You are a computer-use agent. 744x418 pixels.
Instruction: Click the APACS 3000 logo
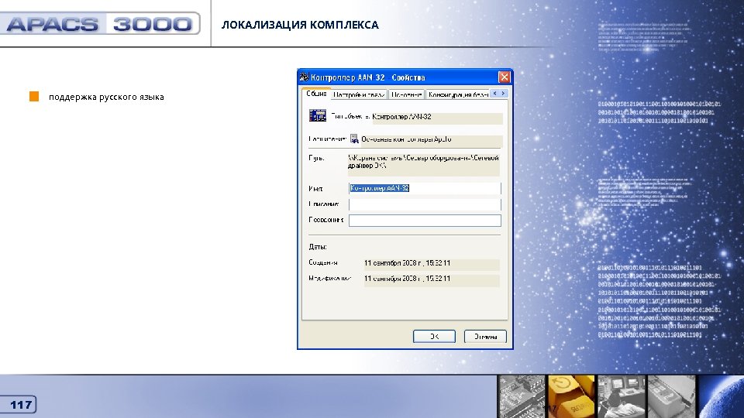click(100, 23)
